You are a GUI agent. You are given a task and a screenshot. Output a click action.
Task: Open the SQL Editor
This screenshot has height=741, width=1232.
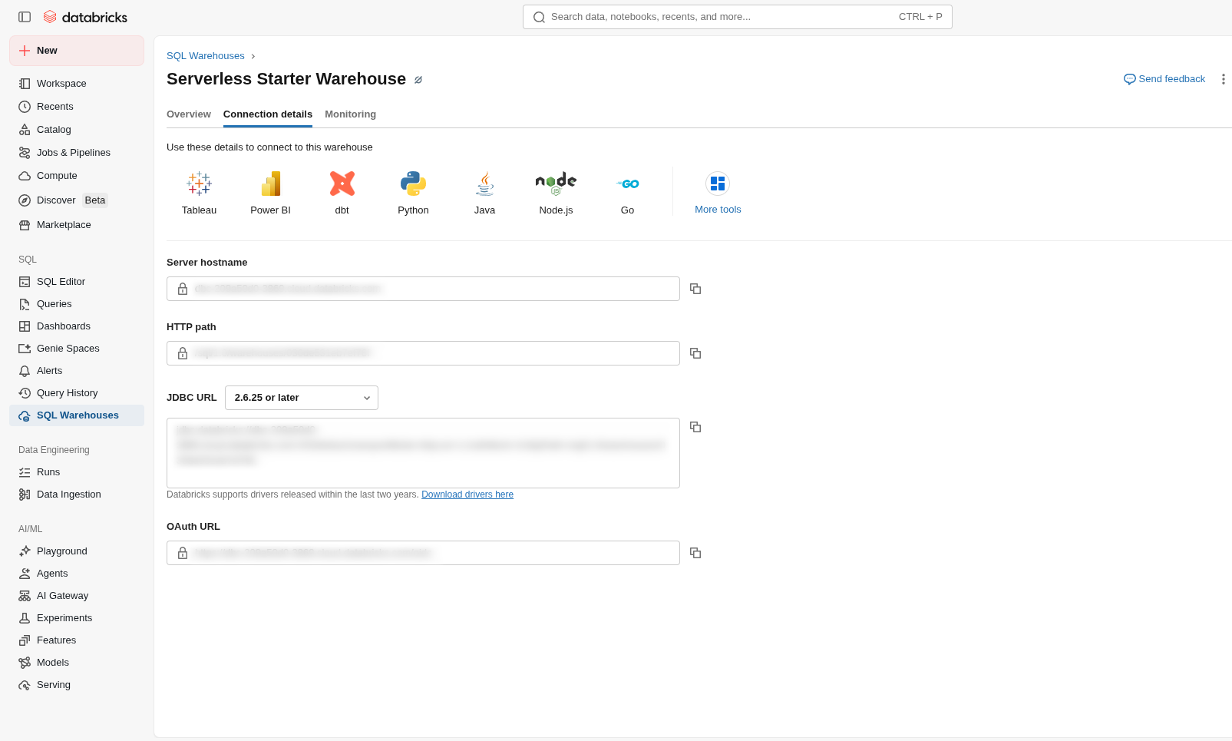coord(77,282)
